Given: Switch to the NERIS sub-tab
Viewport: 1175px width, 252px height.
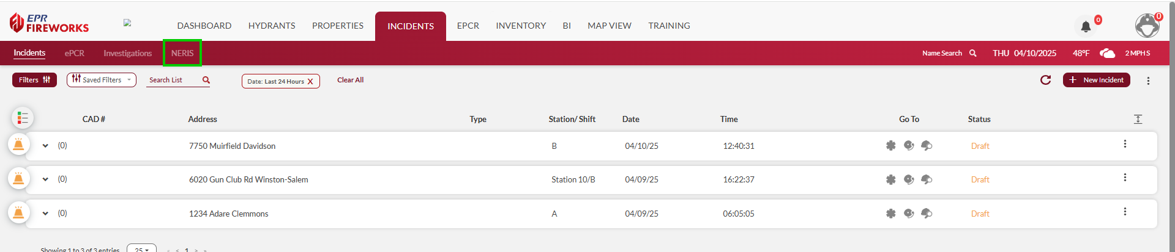Looking at the screenshot, I should [182, 53].
